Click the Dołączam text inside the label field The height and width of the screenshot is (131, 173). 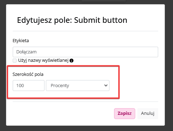[26, 52]
